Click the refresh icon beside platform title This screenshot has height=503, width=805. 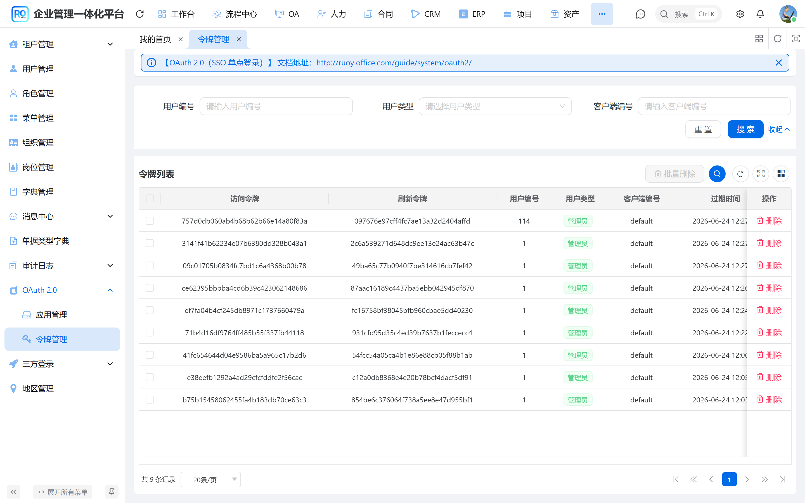coord(140,14)
